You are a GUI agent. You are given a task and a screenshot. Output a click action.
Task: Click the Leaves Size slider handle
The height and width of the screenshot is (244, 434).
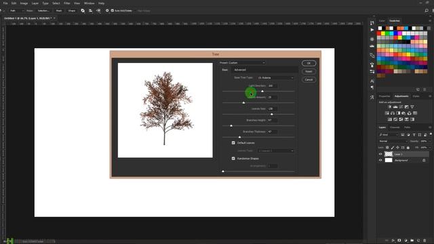pos(271,114)
